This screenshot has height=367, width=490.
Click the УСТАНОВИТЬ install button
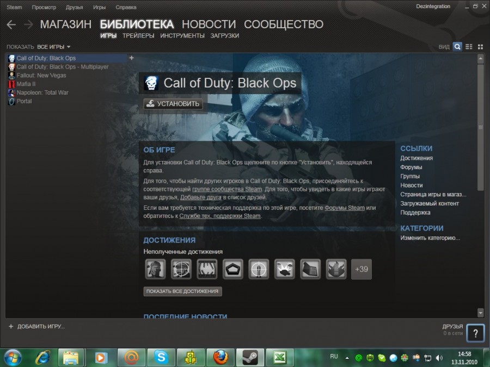click(173, 104)
